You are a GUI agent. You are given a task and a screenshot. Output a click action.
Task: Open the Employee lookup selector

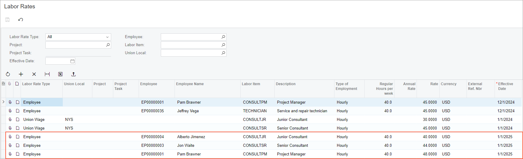pyautogui.click(x=223, y=37)
